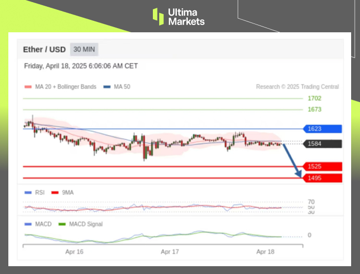This screenshot has width=360, height=274.
Task: Toggle the MA 20 + Bollinger Bands legend
Action: (61, 87)
